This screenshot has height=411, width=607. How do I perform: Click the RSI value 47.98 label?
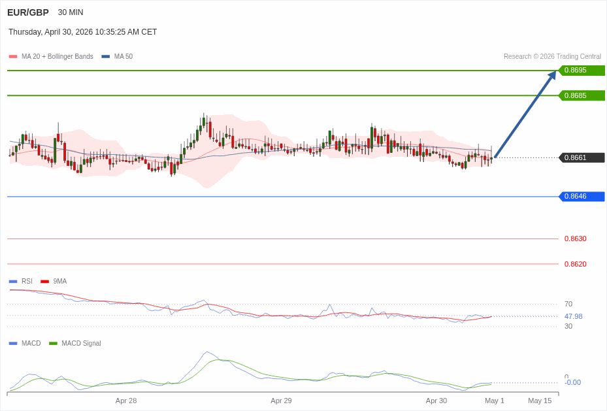(573, 316)
